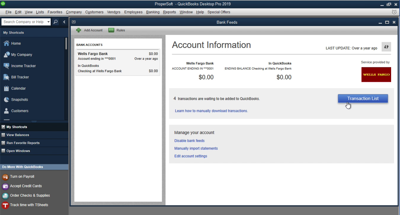Click the green plus Add Account icon

click(79, 30)
